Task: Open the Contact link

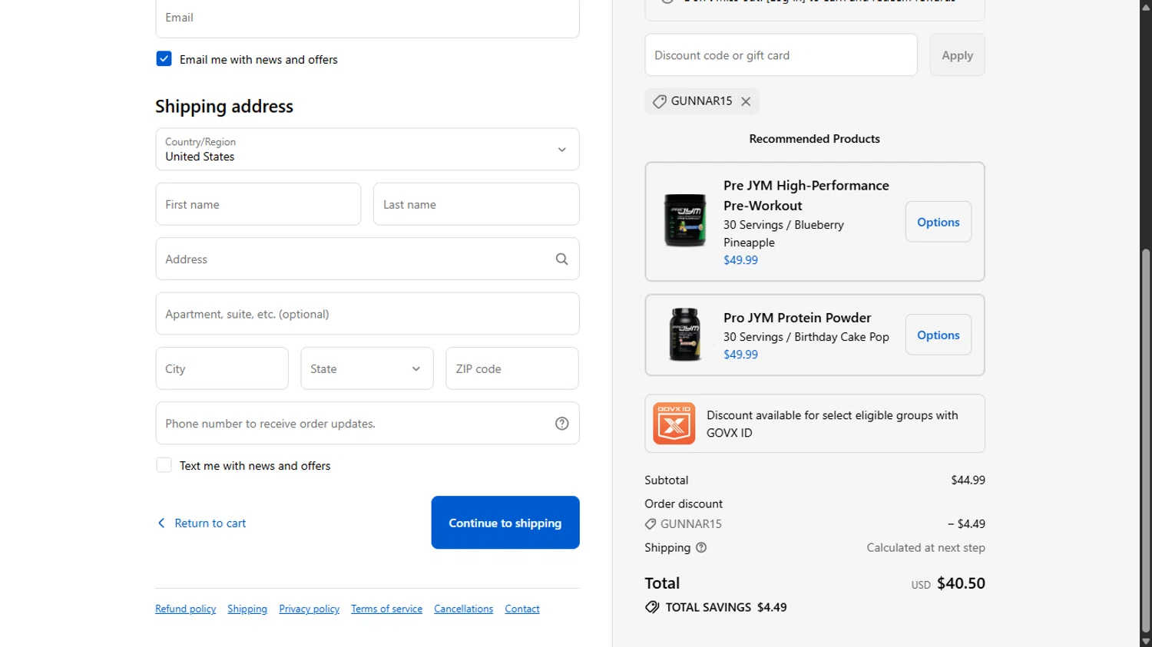Action: pyautogui.click(x=522, y=609)
